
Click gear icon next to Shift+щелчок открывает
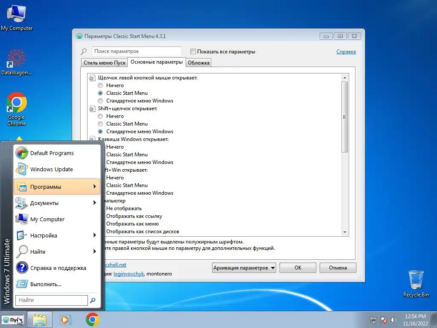coord(92,108)
